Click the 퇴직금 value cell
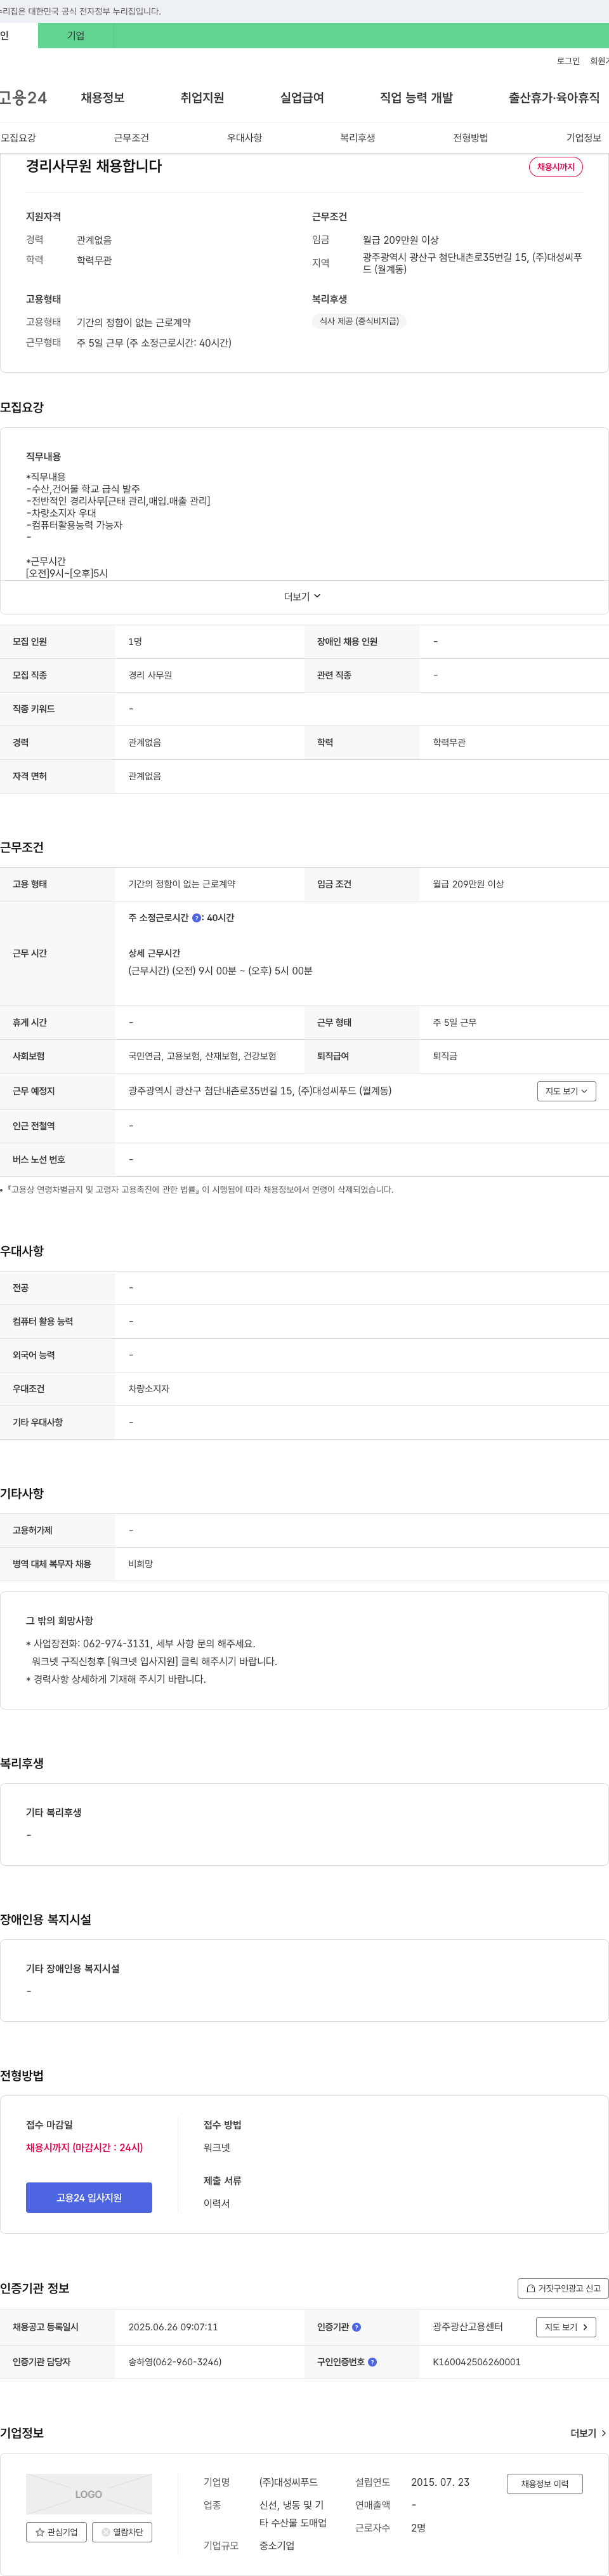This screenshot has width=609, height=2576. (445, 1056)
